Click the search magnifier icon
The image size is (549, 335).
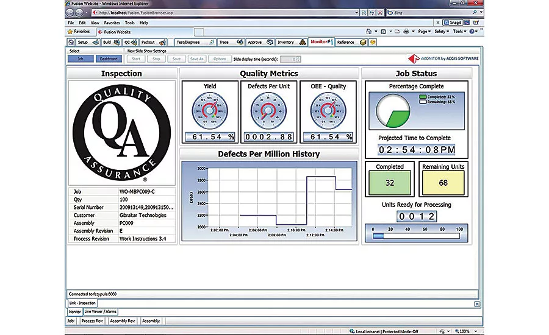coord(475,12)
